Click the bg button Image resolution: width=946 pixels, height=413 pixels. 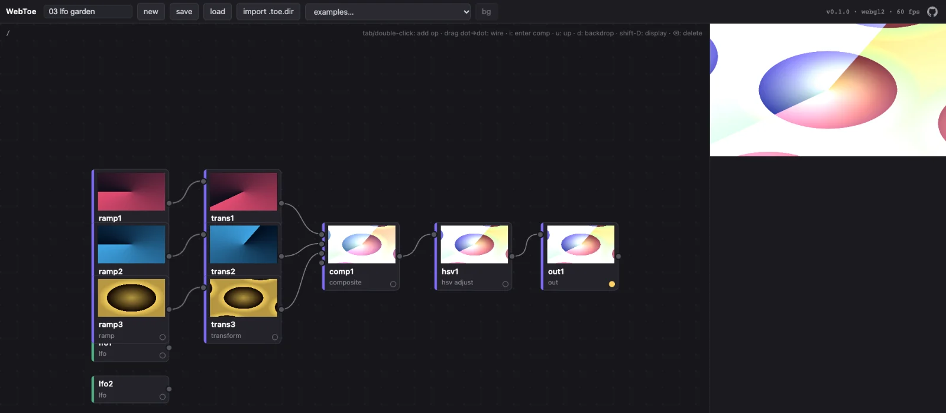pyautogui.click(x=486, y=12)
